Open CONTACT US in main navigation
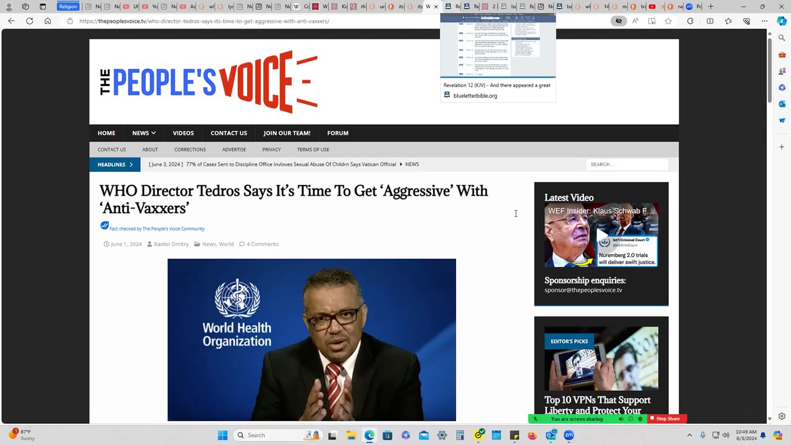Screen dimensions: 791x445 (x=229, y=133)
